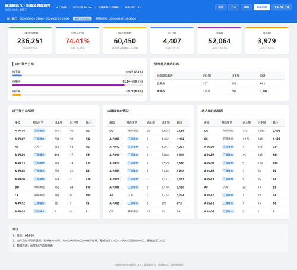
Task: Click the 3,979 待合箱 card value
Action: click(x=267, y=41)
